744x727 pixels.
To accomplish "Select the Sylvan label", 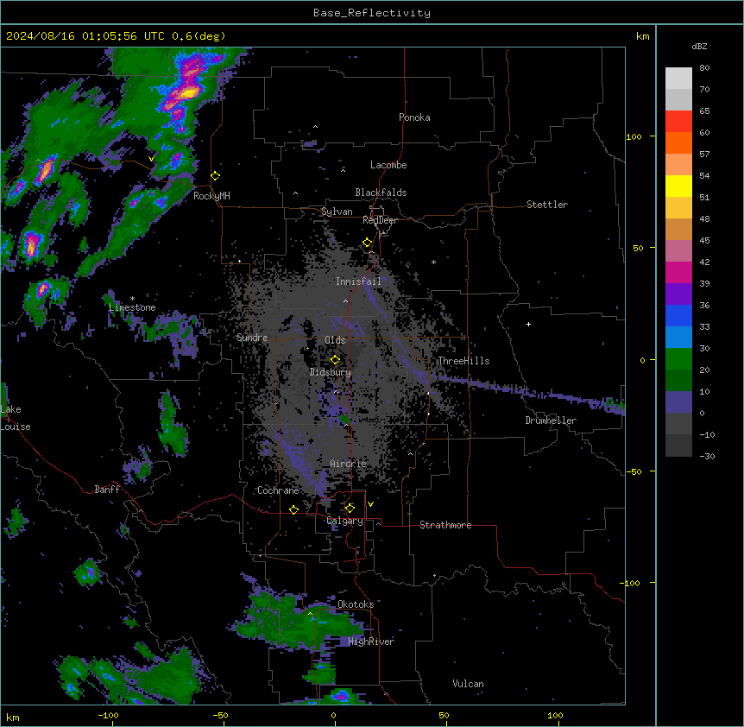I will coord(337,212).
